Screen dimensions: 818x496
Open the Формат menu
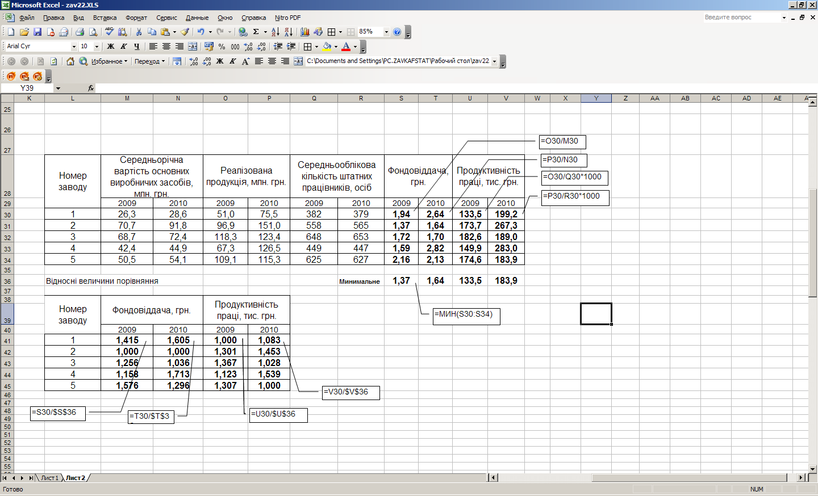[136, 18]
